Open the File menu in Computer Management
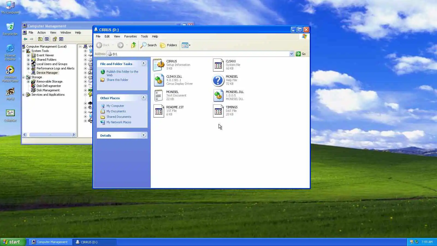This screenshot has height=246, width=437. [31, 33]
